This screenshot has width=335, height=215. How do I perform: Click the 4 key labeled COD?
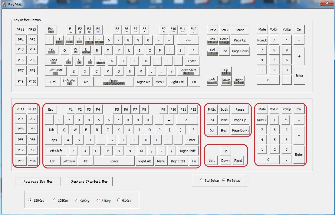(x=89, y=40)
